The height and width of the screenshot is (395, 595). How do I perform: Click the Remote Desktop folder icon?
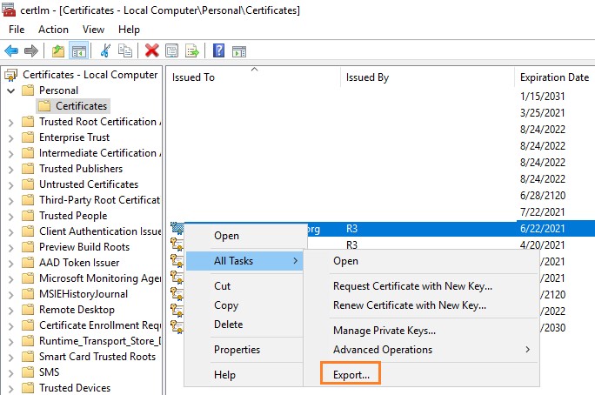[28, 310]
